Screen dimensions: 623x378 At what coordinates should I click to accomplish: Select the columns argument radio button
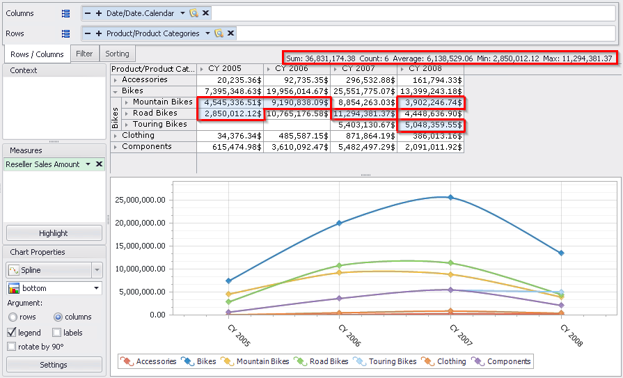pos(58,317)
